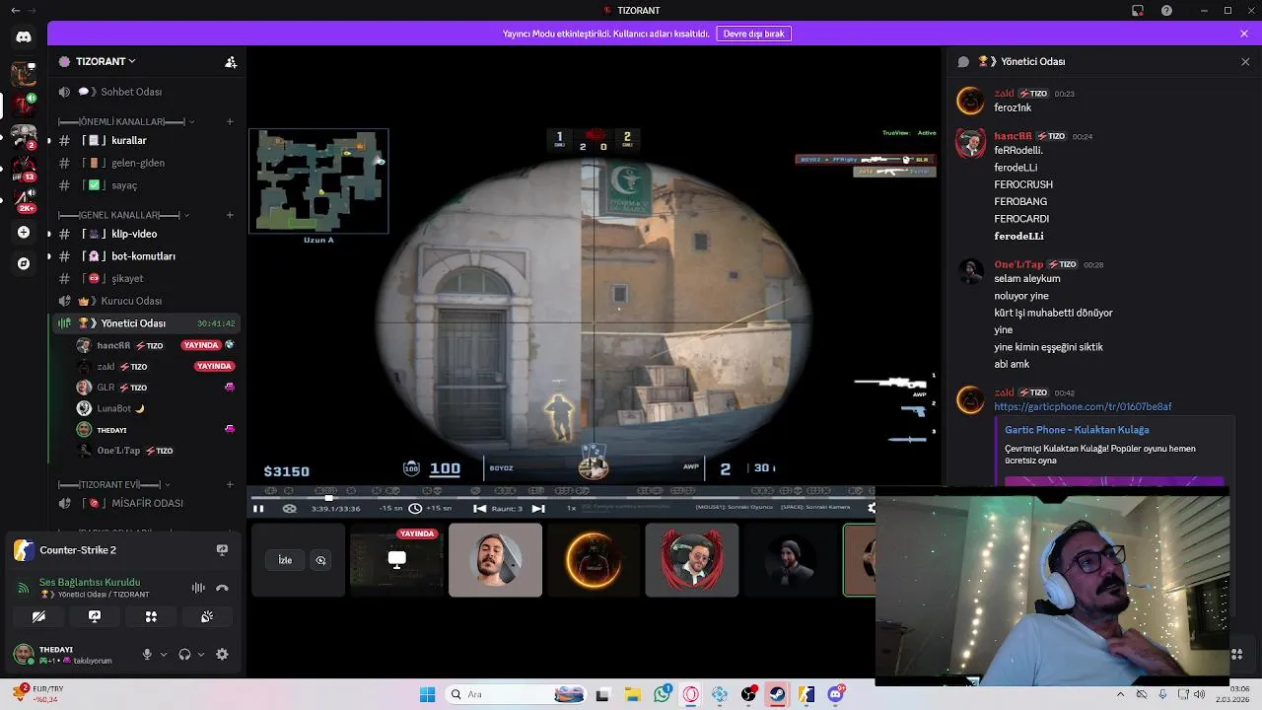Open the klip-video channel
Screen dimensions: 1262x710
147,234
